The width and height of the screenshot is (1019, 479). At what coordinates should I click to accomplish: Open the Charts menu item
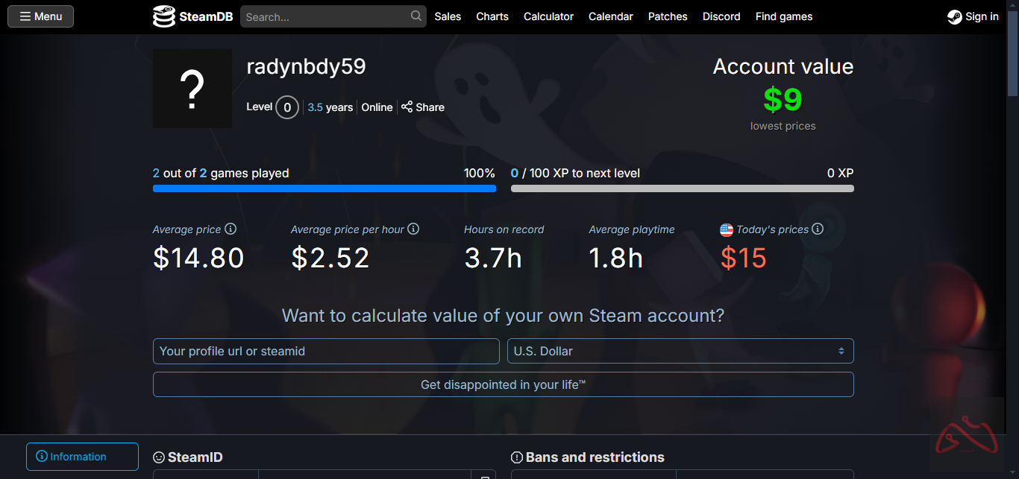tap(492, 16)
